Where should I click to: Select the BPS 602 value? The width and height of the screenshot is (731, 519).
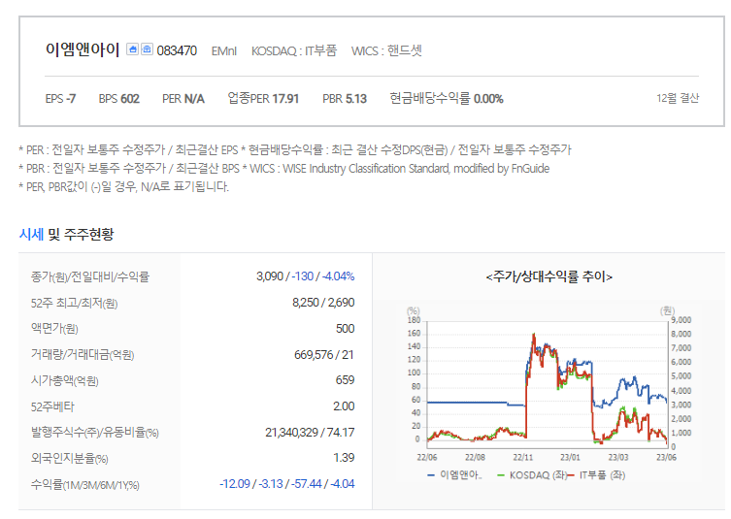[118, 99]
